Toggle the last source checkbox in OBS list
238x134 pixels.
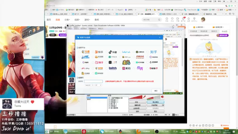click(109, 108)
